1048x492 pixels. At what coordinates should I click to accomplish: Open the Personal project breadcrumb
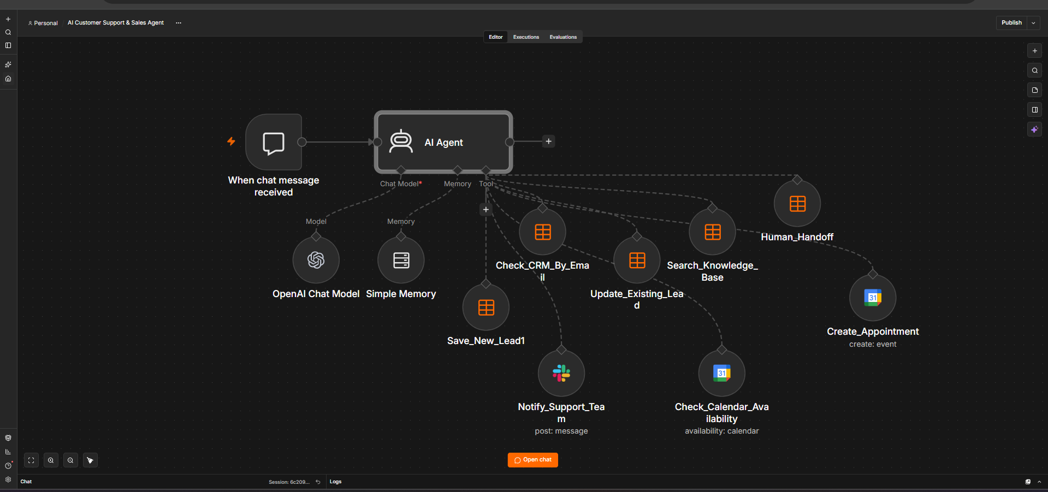[x=43, y=23]
